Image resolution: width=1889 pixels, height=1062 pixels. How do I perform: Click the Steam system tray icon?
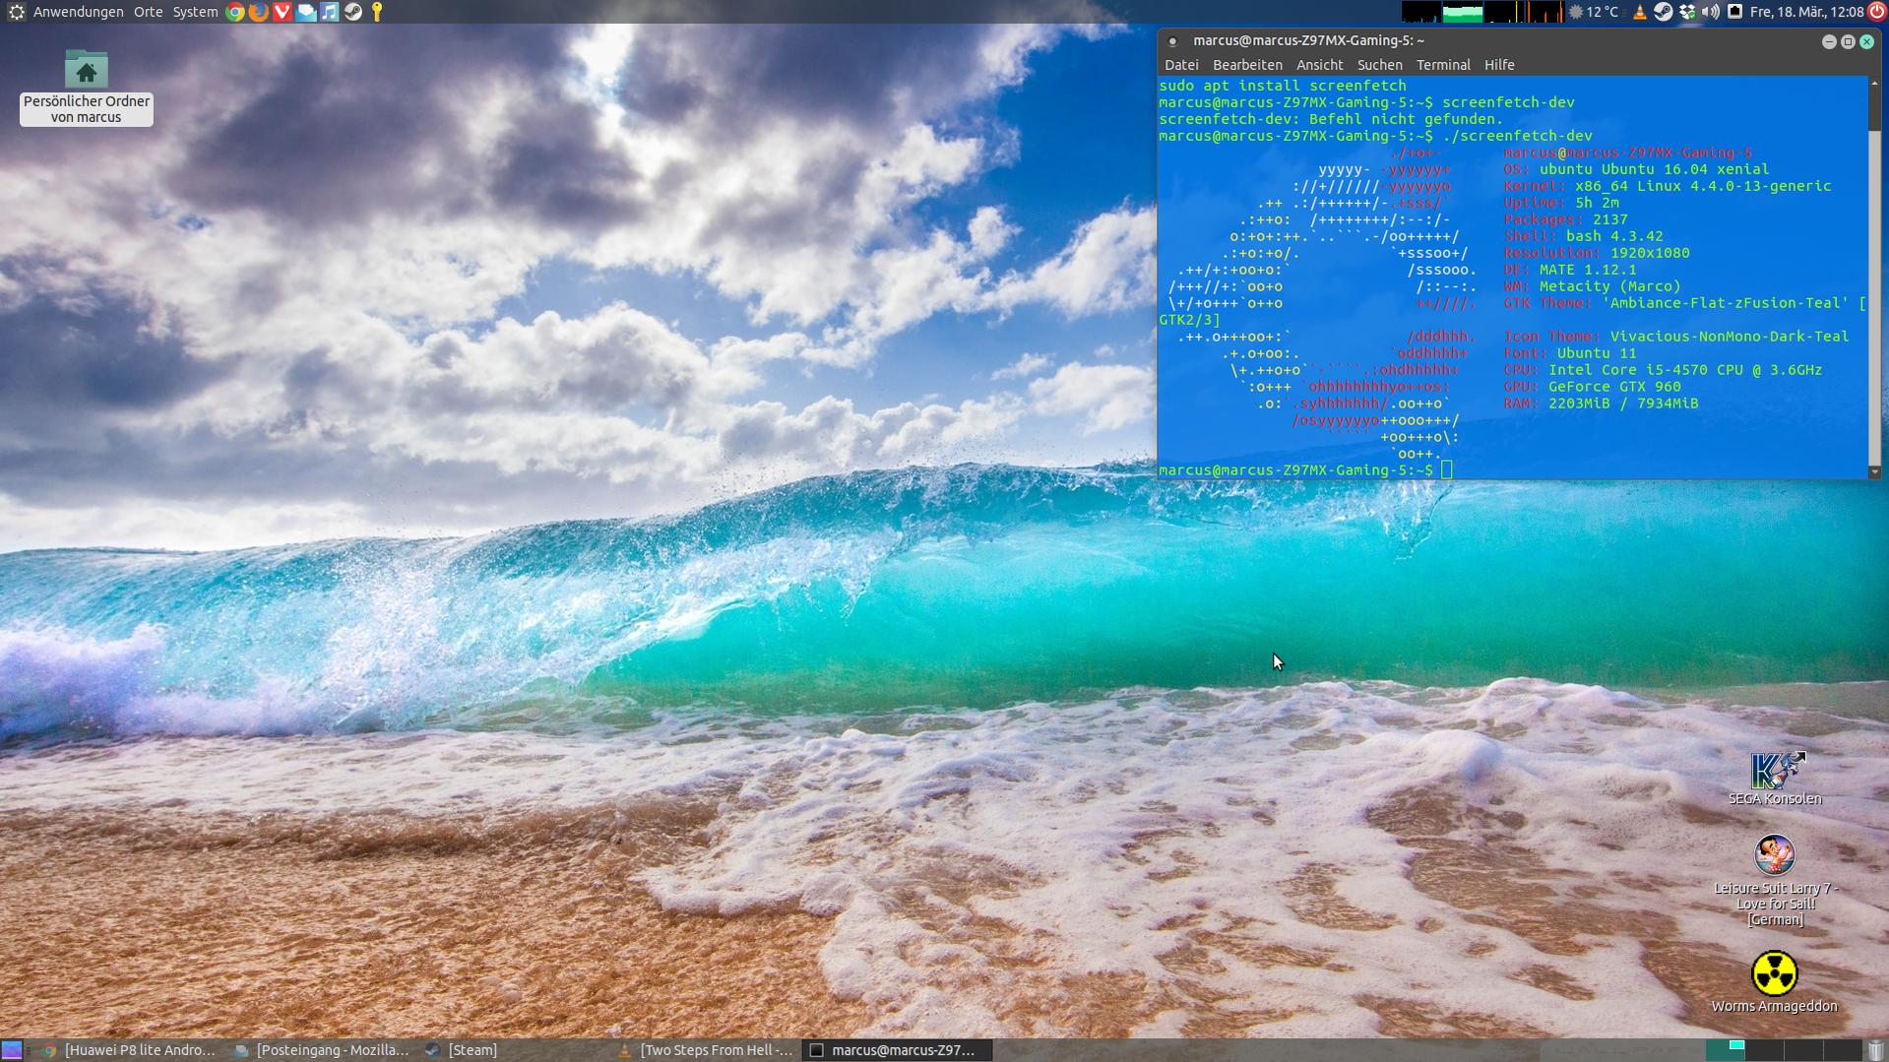[x=1663, y=12]
